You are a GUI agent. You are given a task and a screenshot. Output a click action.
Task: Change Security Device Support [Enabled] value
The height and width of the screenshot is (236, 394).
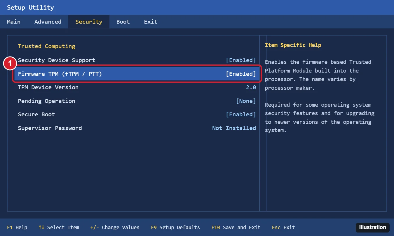tap(241, 60)
